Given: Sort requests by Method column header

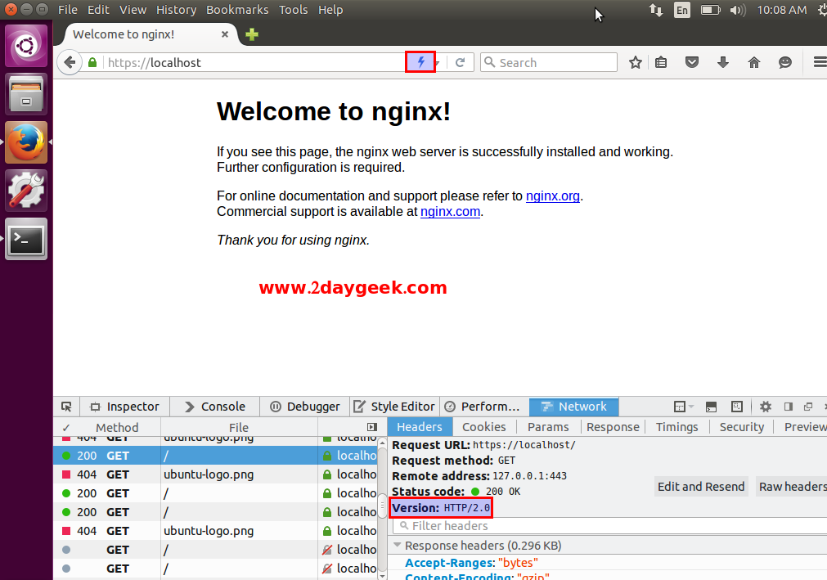Looking at the screenshot, I should pyautogui.click(x=117, y=428).
